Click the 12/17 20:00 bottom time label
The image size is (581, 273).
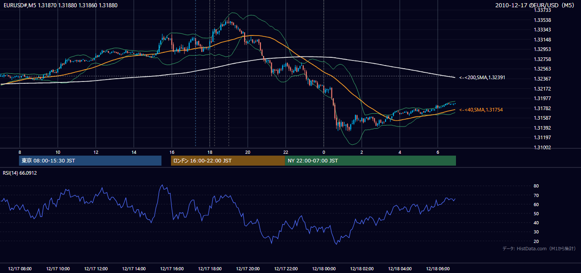[248, 269]
